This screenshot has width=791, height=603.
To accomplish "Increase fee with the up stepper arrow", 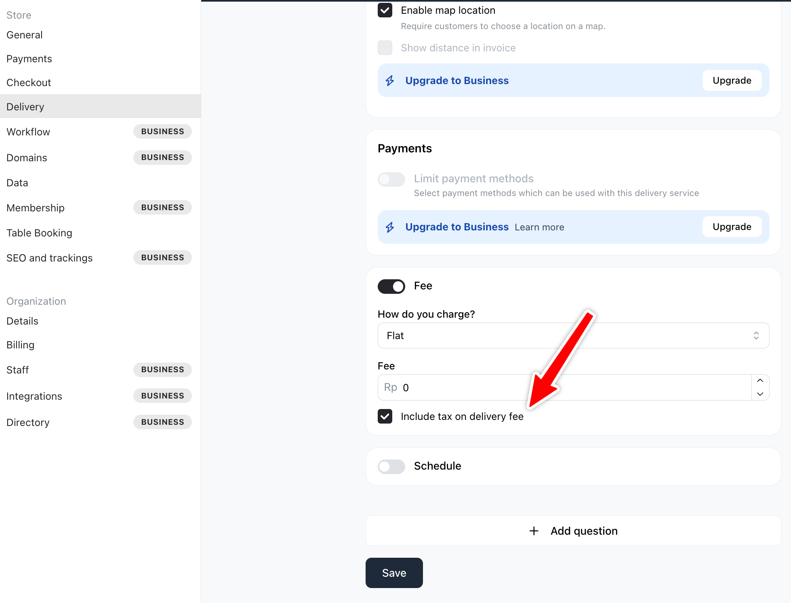I will coord(760,381).
